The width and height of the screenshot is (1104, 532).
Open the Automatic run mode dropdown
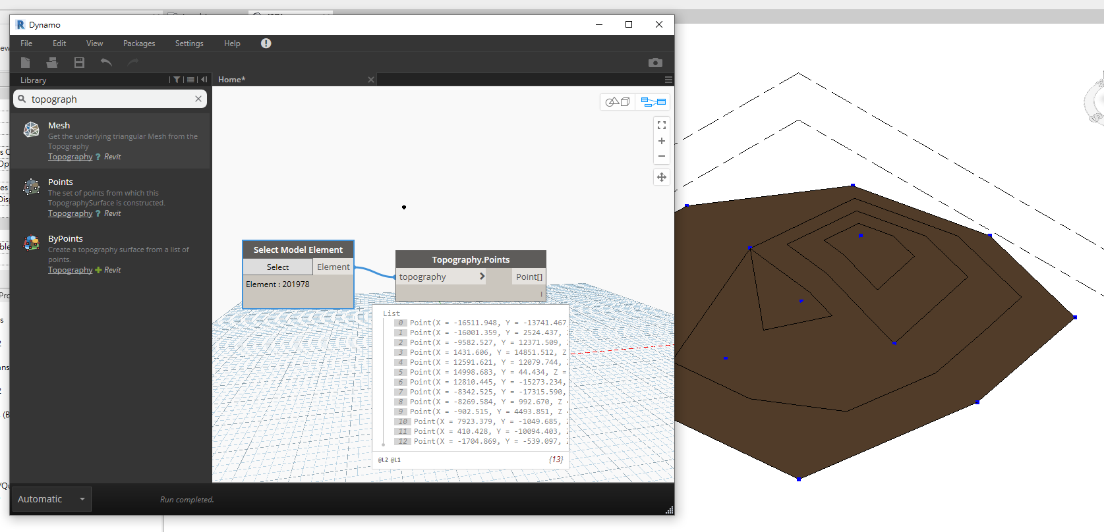[x=51, y=499]
